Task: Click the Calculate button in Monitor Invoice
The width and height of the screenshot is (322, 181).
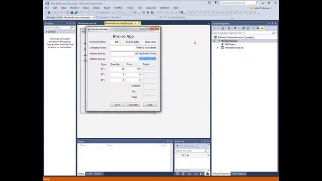Action: click(133, 105)
